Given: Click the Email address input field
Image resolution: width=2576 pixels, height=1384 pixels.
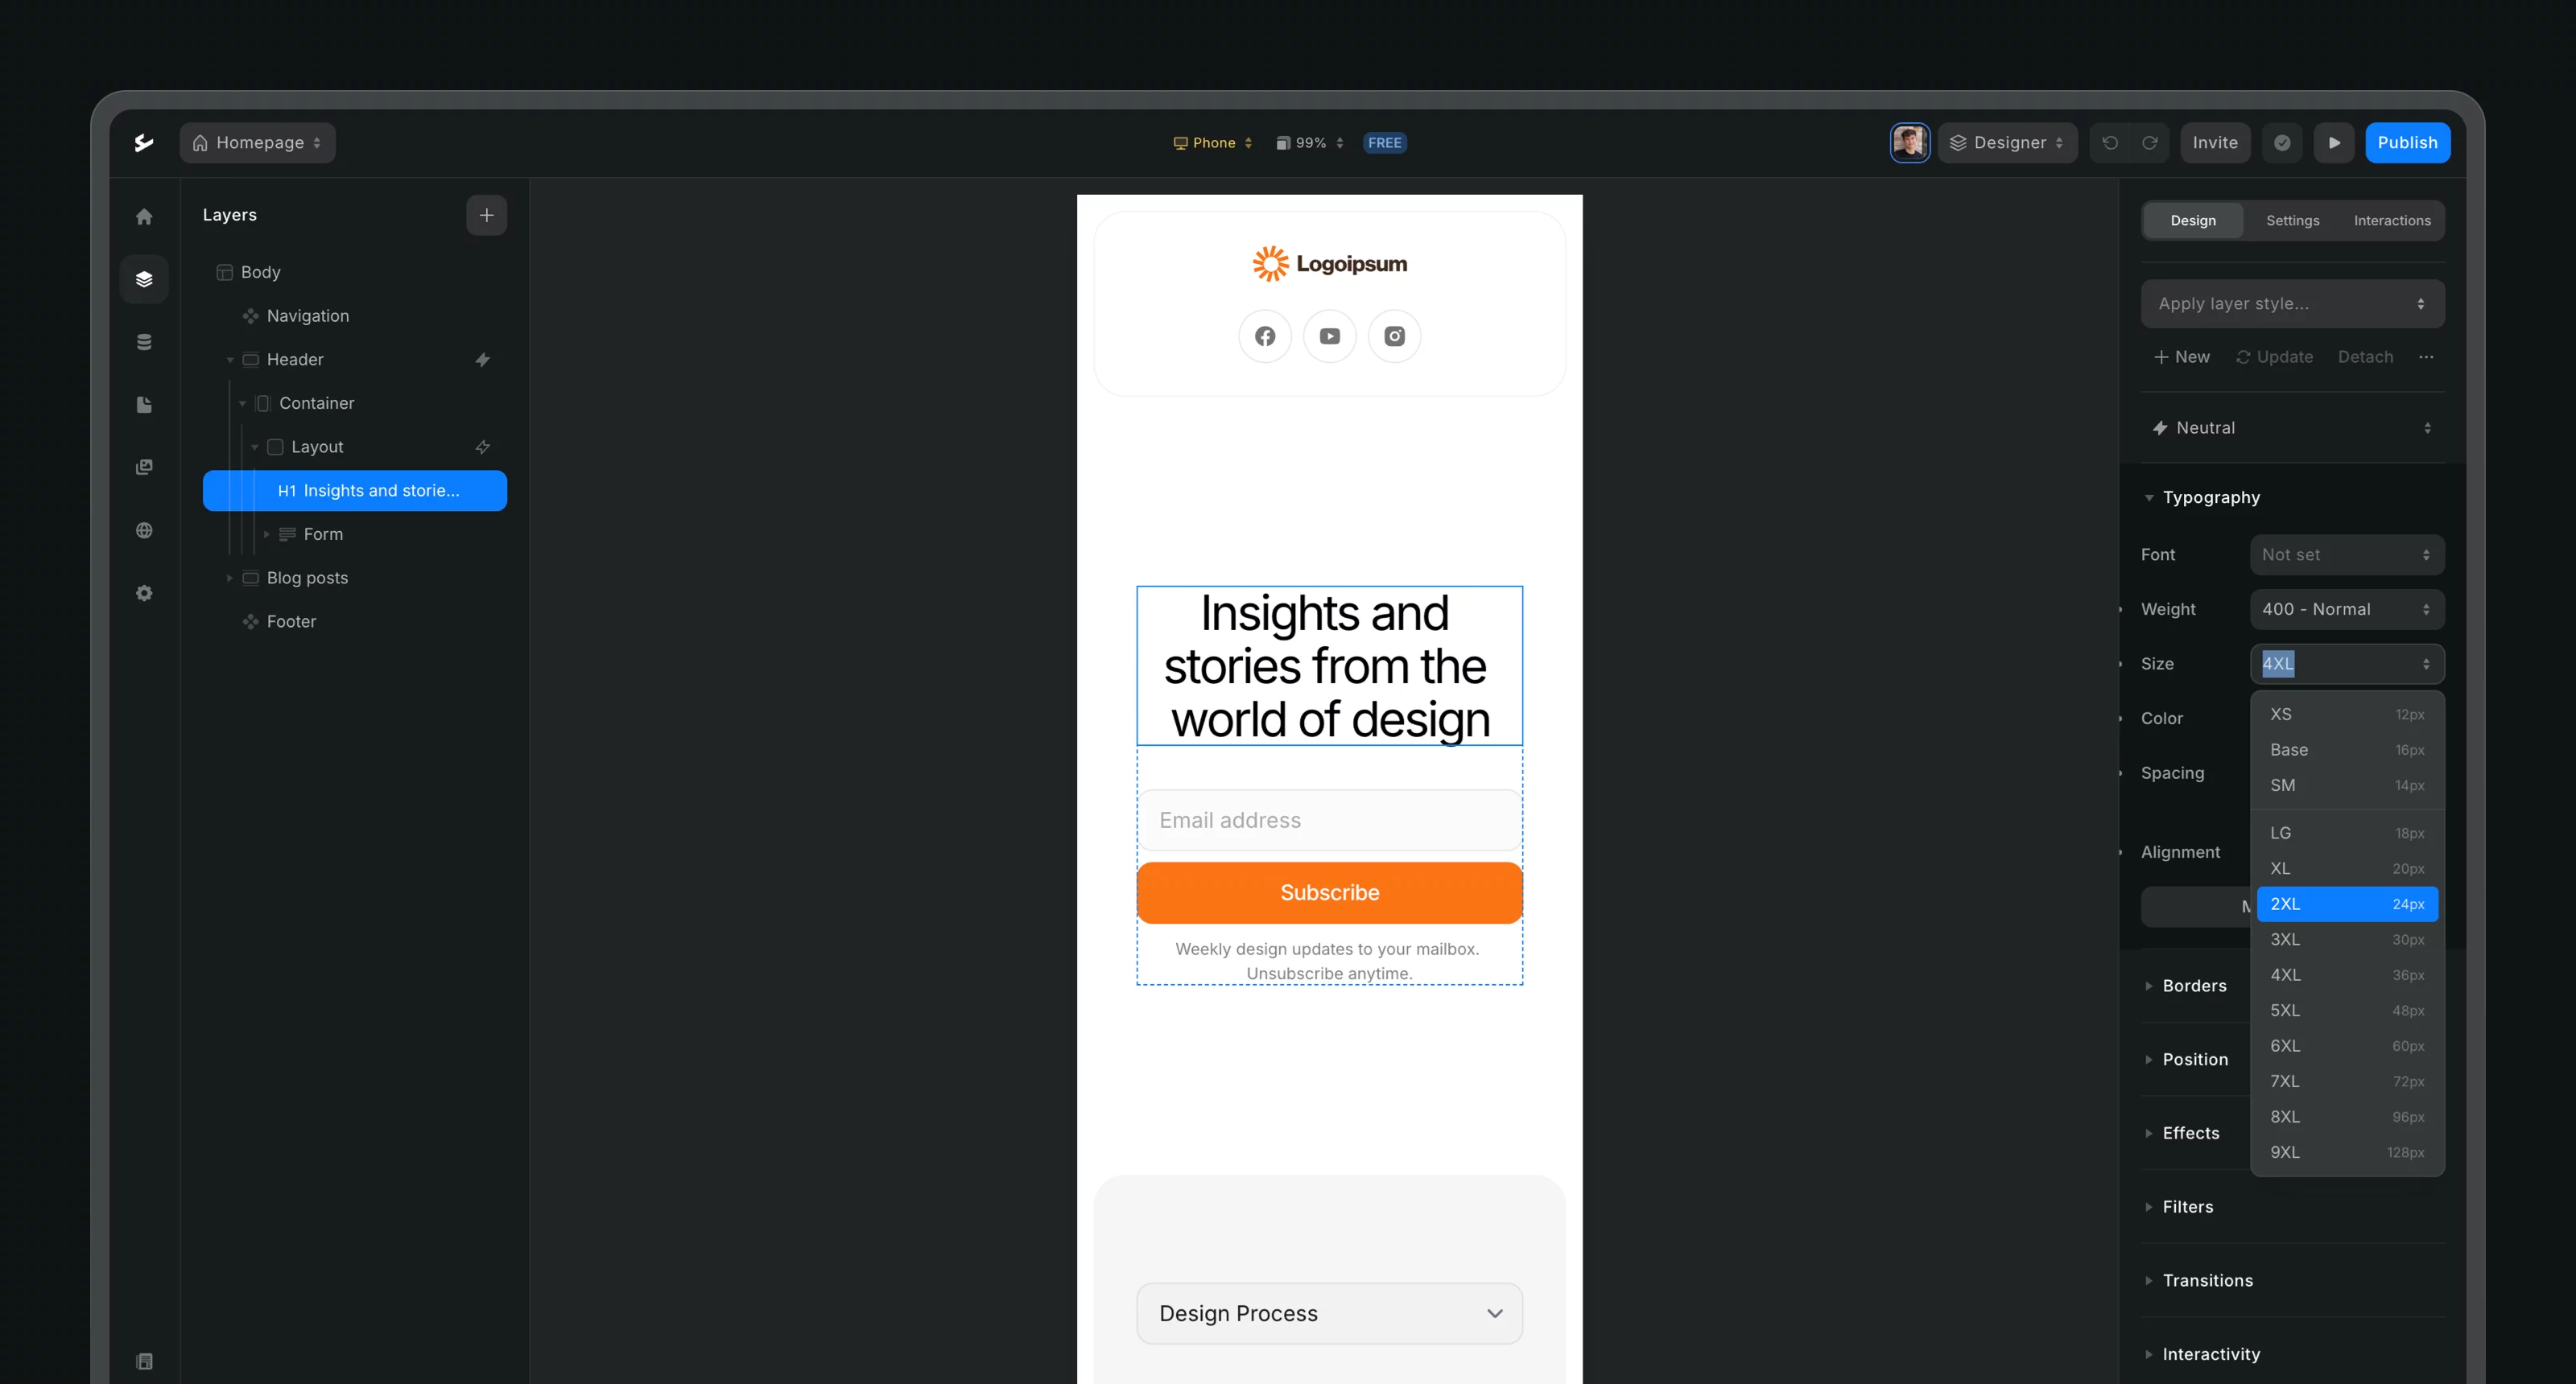Looking at the screenshot, I should [x=1329, y=821].
